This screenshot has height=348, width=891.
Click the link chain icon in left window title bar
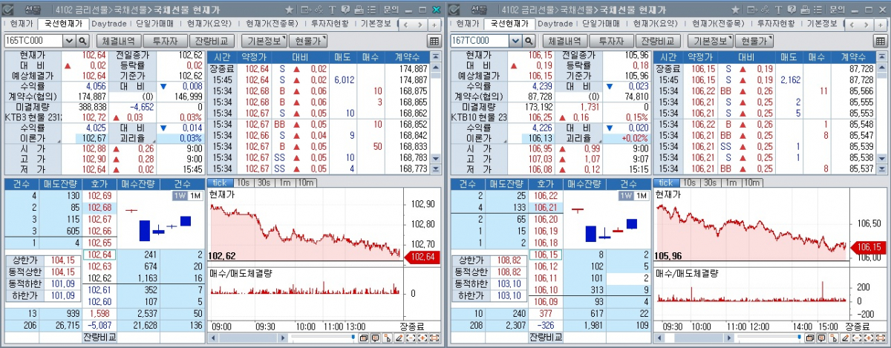[319, 10]
